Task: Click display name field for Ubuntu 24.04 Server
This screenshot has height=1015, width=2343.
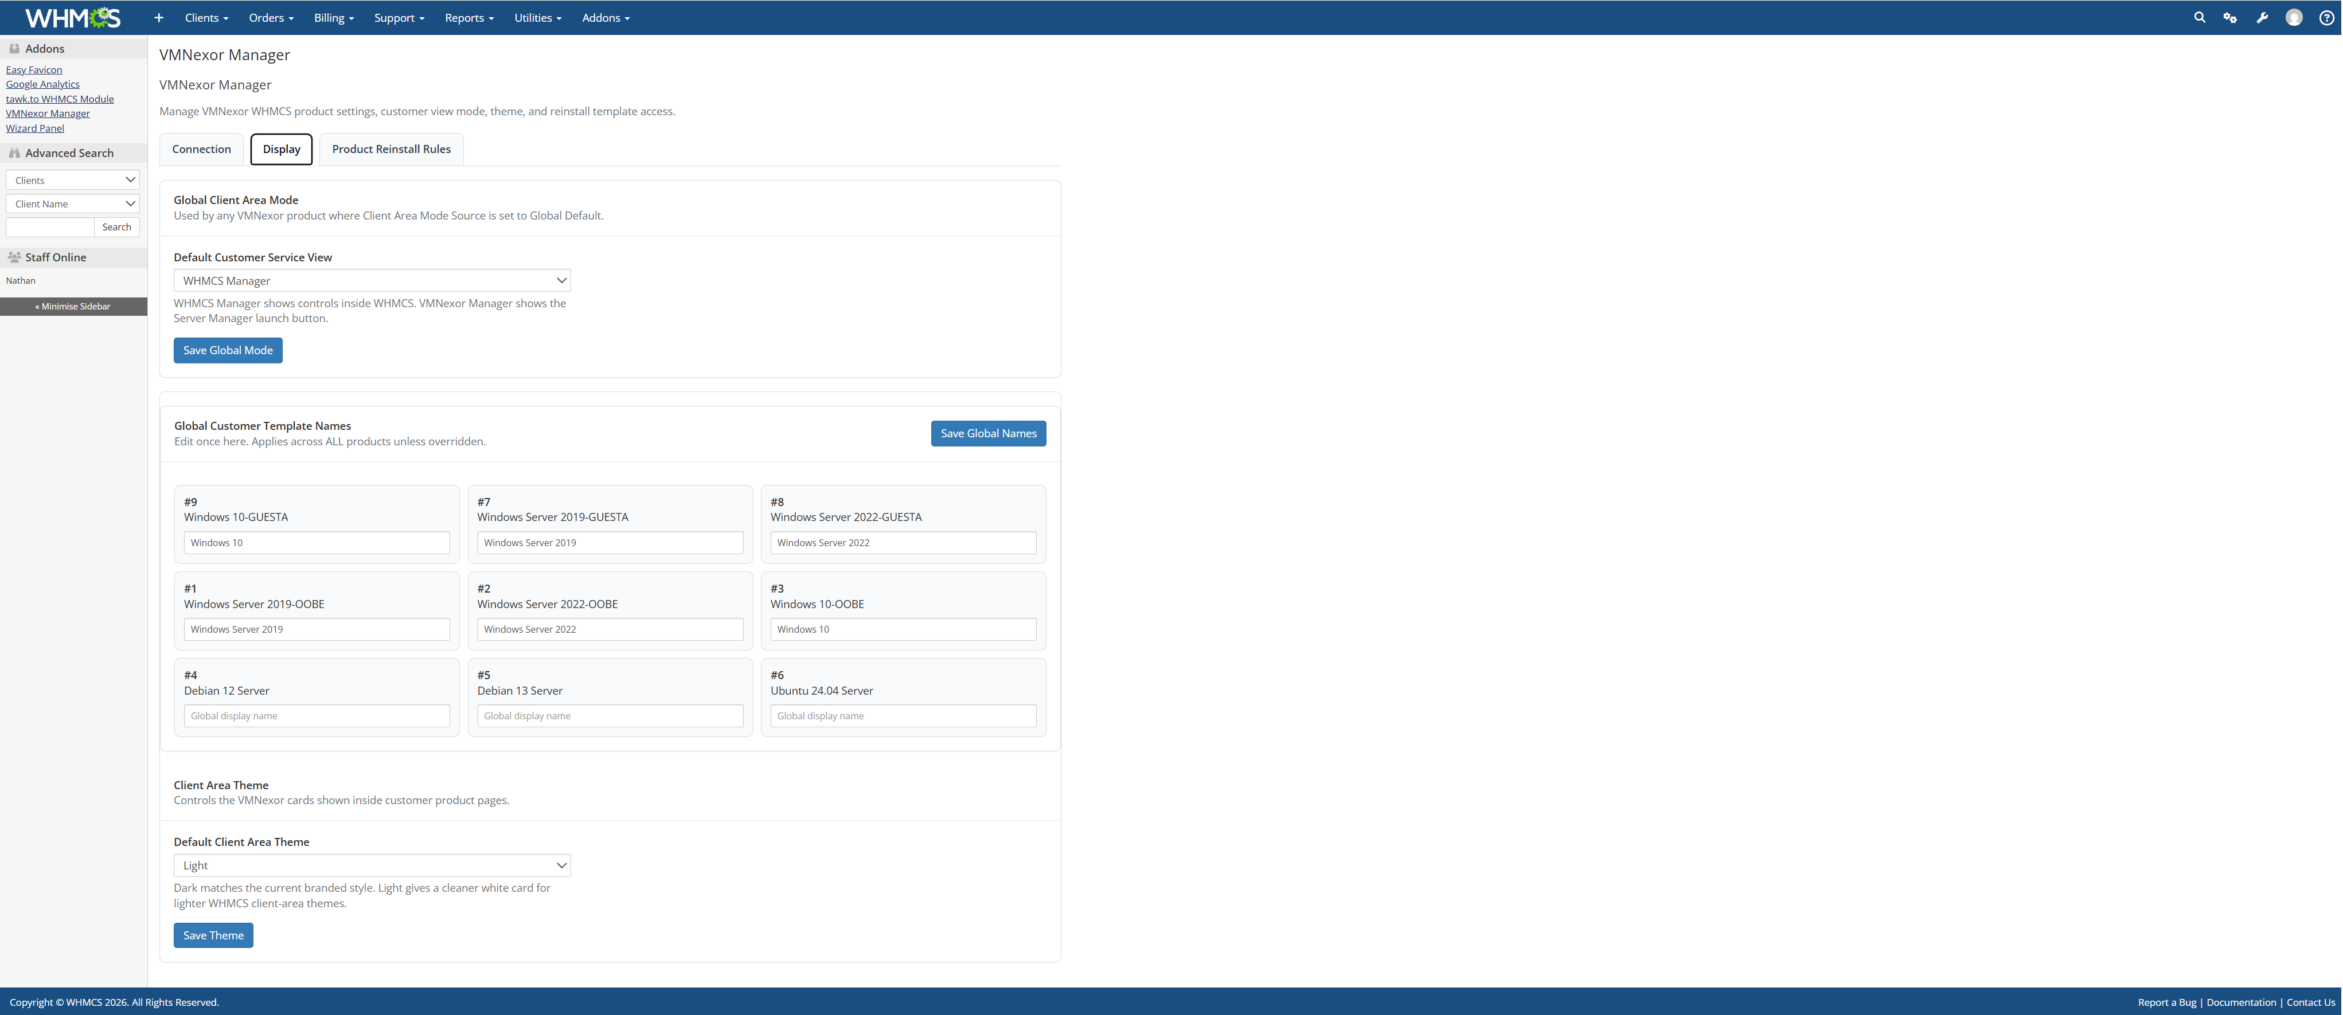Action: pyautogui.click(x=903, y=716)
